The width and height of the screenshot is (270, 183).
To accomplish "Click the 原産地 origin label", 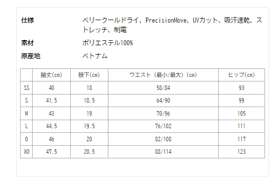I will pyautogui.click(x=31, y=56).
